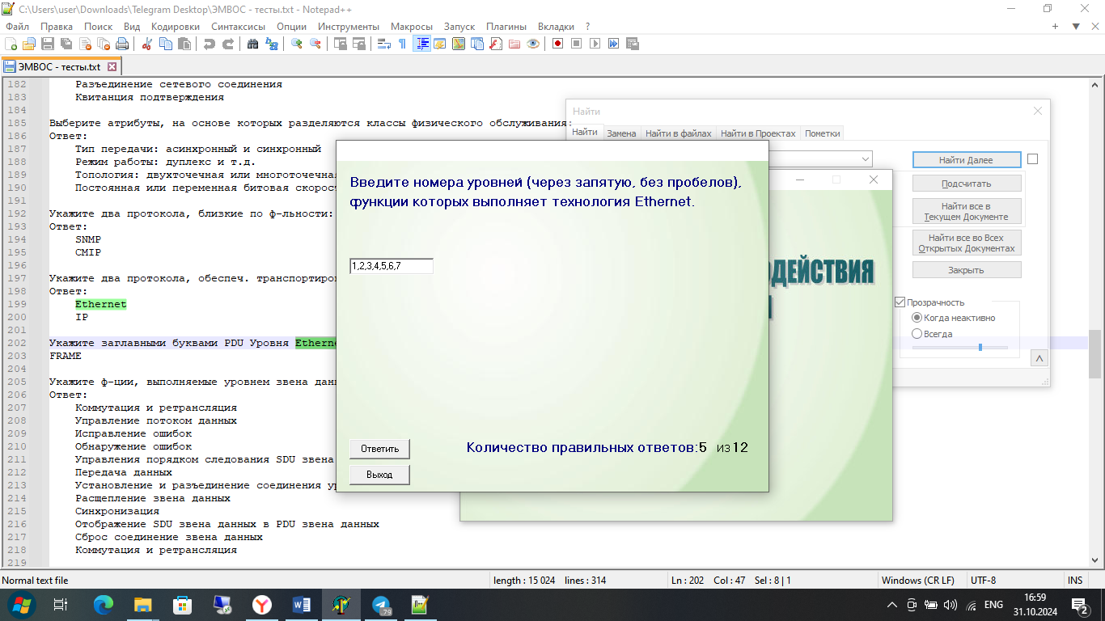Image resolution: width=1105 pixels, height=621 pixels.
Task: Click the Подсчитать button
Action: tap(967, 184)
